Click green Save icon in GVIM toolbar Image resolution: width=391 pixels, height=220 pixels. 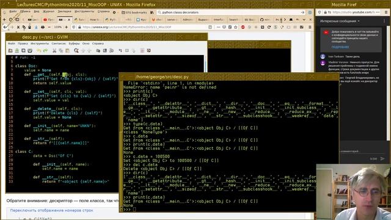tap(17, 51)
